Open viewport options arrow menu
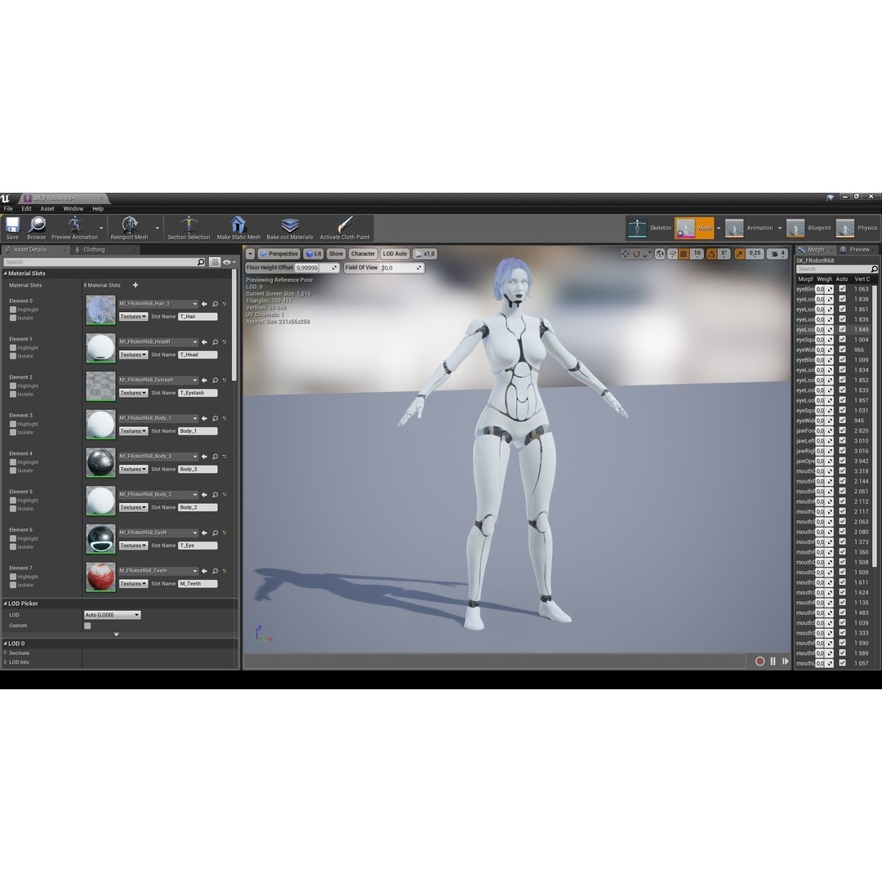The width and height of the screenshot is (882, 882). (251, 254)
